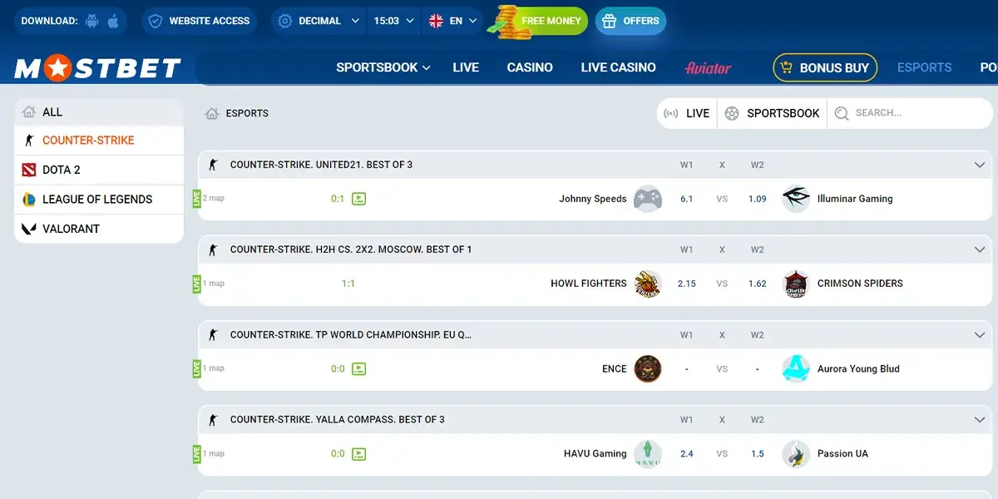The height and width of the screenshot is (499, 998).
Task: Open the 15:03 time zone dropdown
Action: pos(394,21)
